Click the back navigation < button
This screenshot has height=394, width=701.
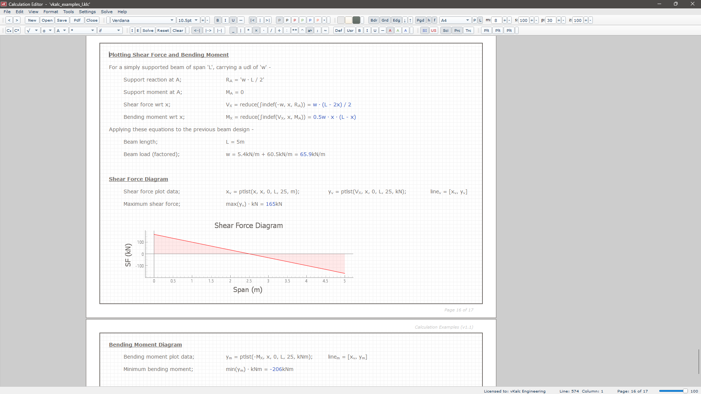9,20
